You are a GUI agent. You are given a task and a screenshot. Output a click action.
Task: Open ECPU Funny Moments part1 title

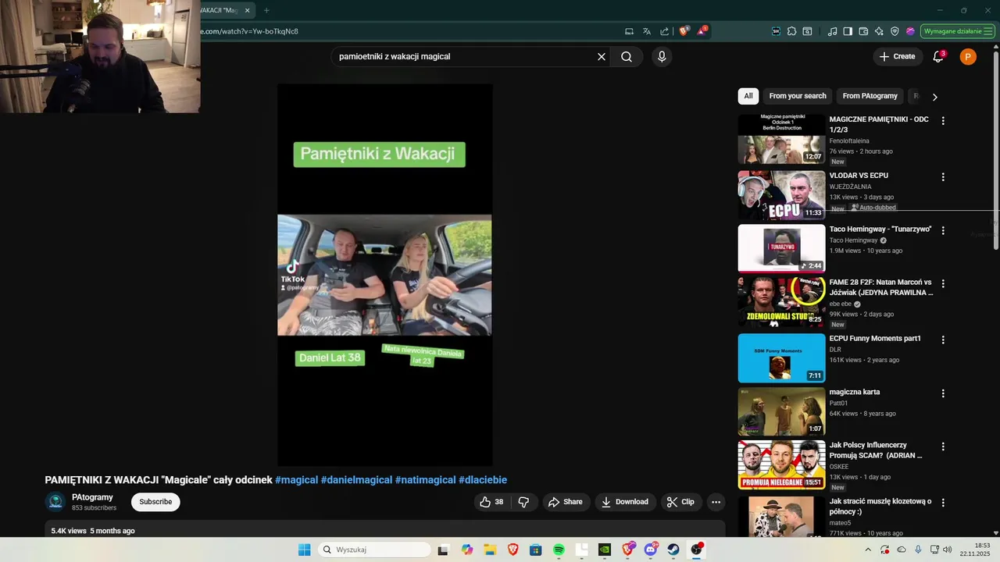pyautogui.click(x=875, y=339)
